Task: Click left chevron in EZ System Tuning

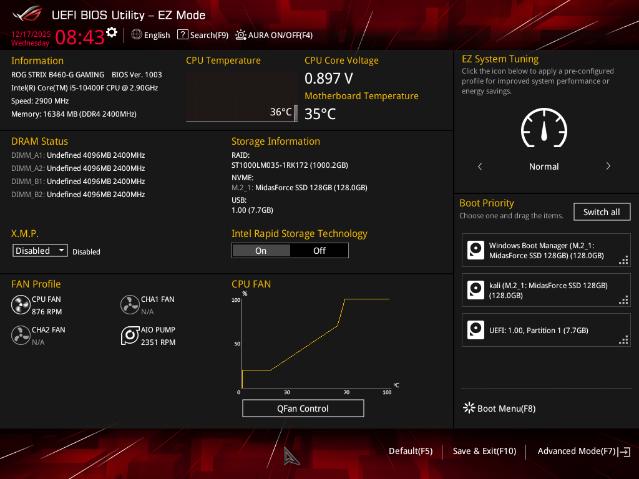Action: (x=480, y=167)
